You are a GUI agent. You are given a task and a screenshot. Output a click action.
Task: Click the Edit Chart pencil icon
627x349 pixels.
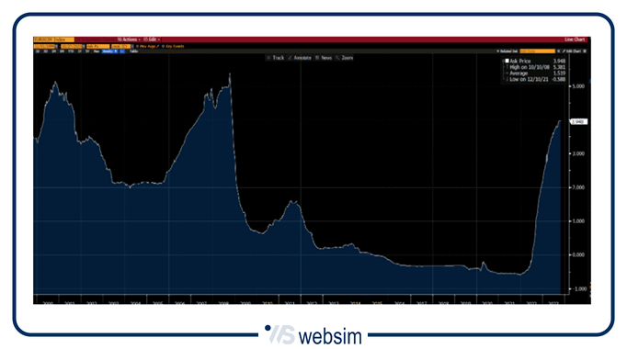pyautogui.click(x=564, y=51)
